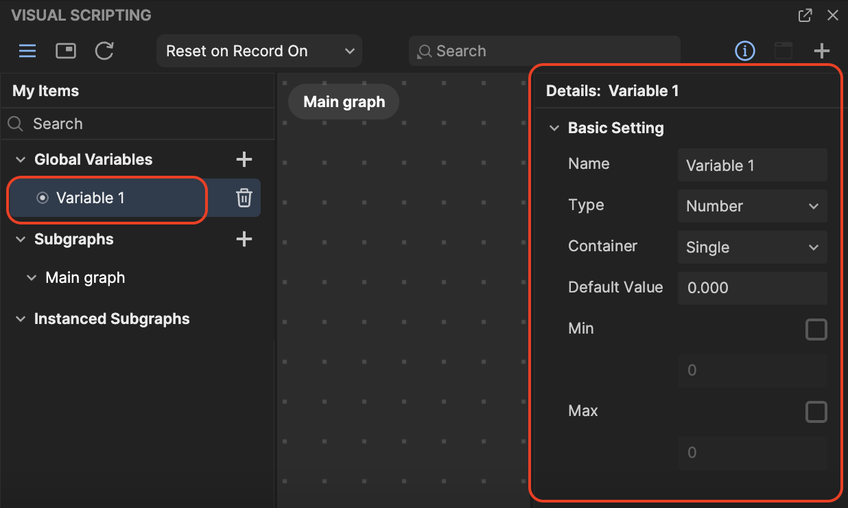Click the disabled Min value field
Screen dimensions: 848x508
pyautogui.click(x=753, y=371)
